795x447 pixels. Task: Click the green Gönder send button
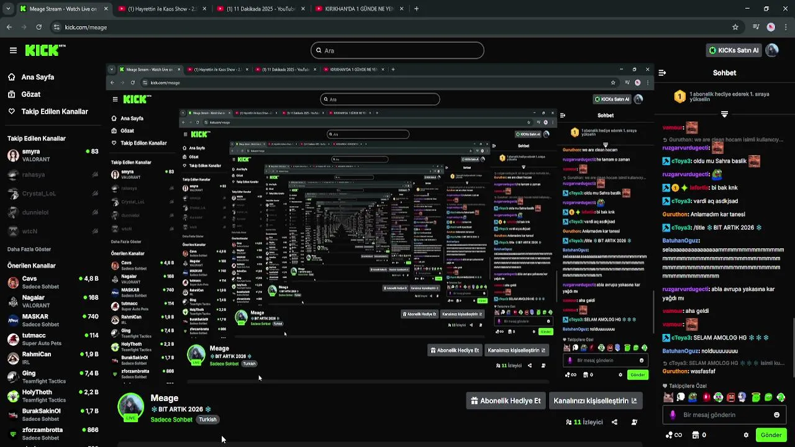771,435
